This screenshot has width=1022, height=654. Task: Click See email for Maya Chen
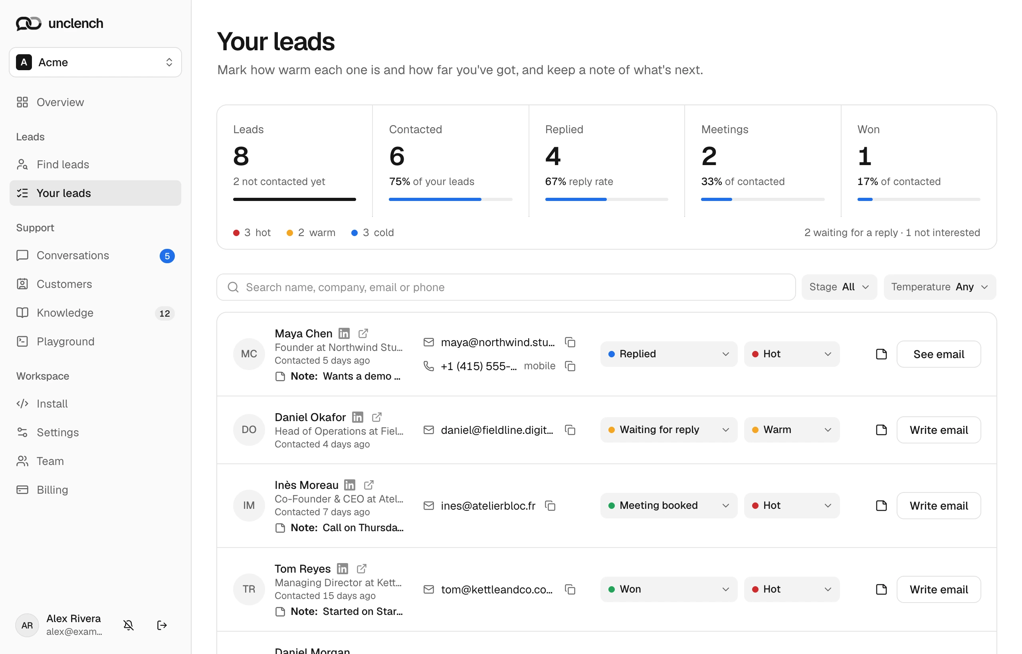pyautogui.click(x=939, y=354)
